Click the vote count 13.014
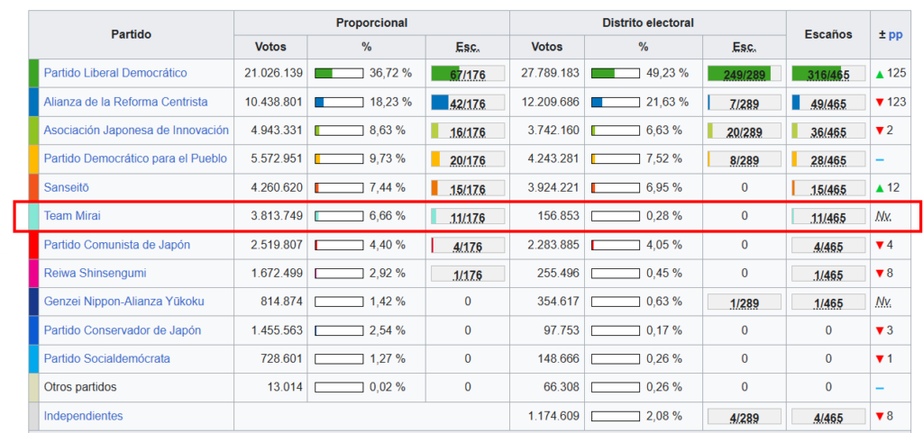This screenshot has height=433, width=923. (x=284, y=387)
